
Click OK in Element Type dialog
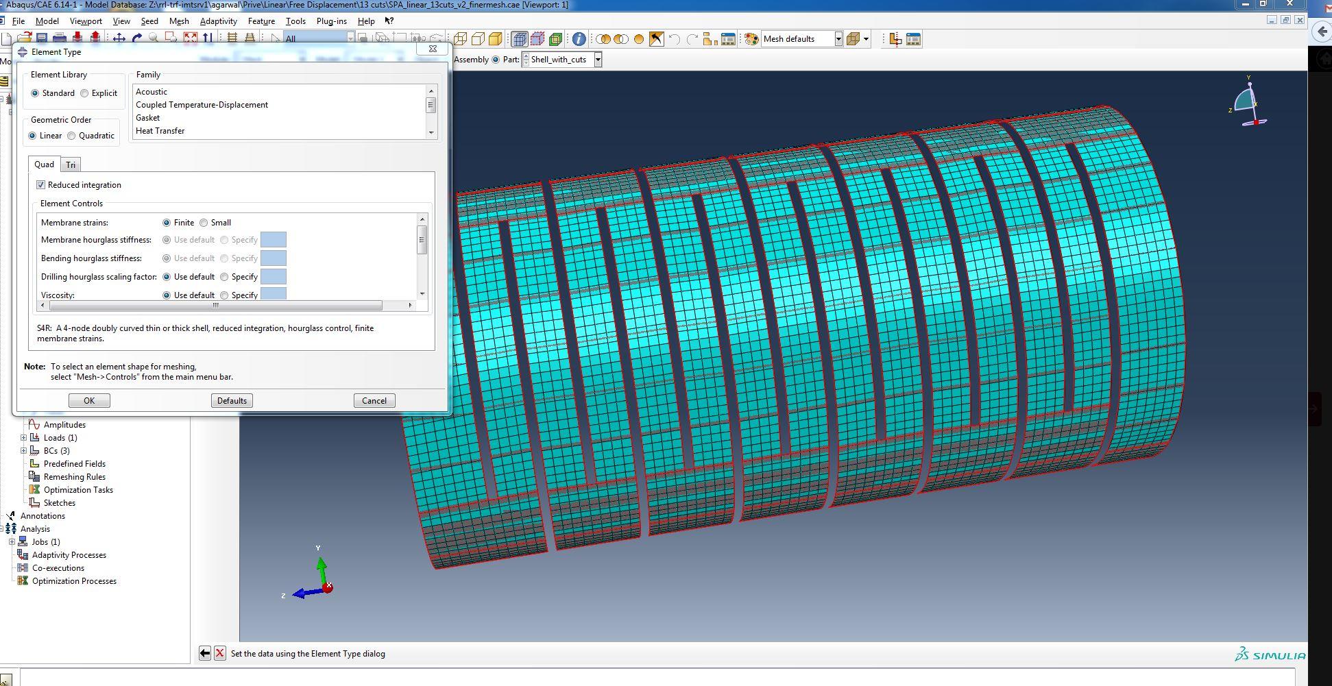point(89,401)
